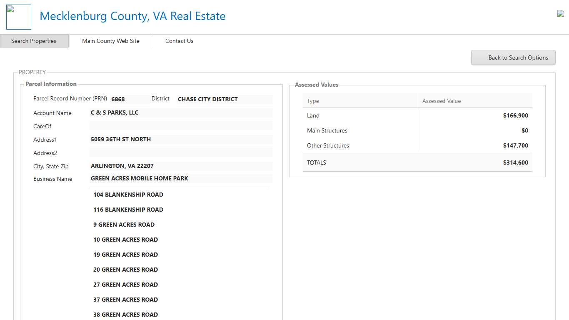Select the 19 GREEN ACRES ROAD entry
The image size is (569, 320).
[x=125, y=255]
